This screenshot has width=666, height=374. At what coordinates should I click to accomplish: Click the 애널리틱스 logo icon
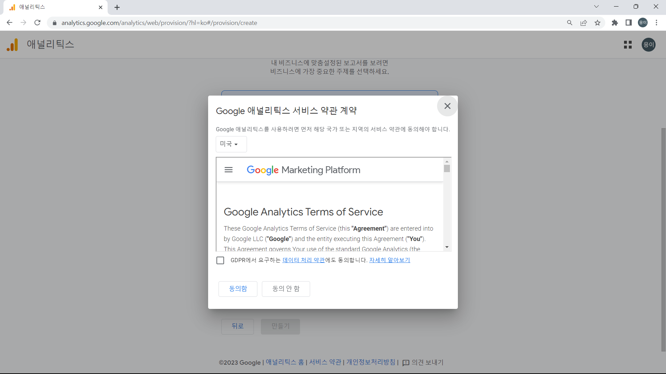point(12,44)
